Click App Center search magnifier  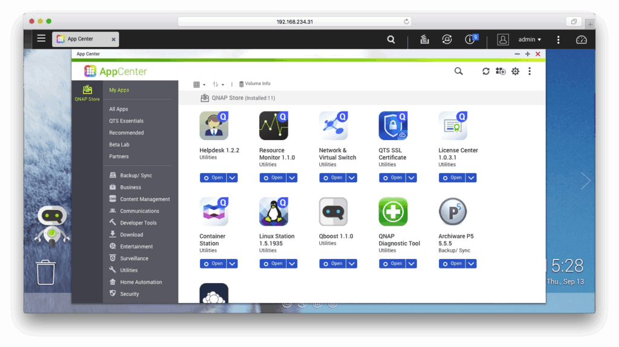coord(459,71)
